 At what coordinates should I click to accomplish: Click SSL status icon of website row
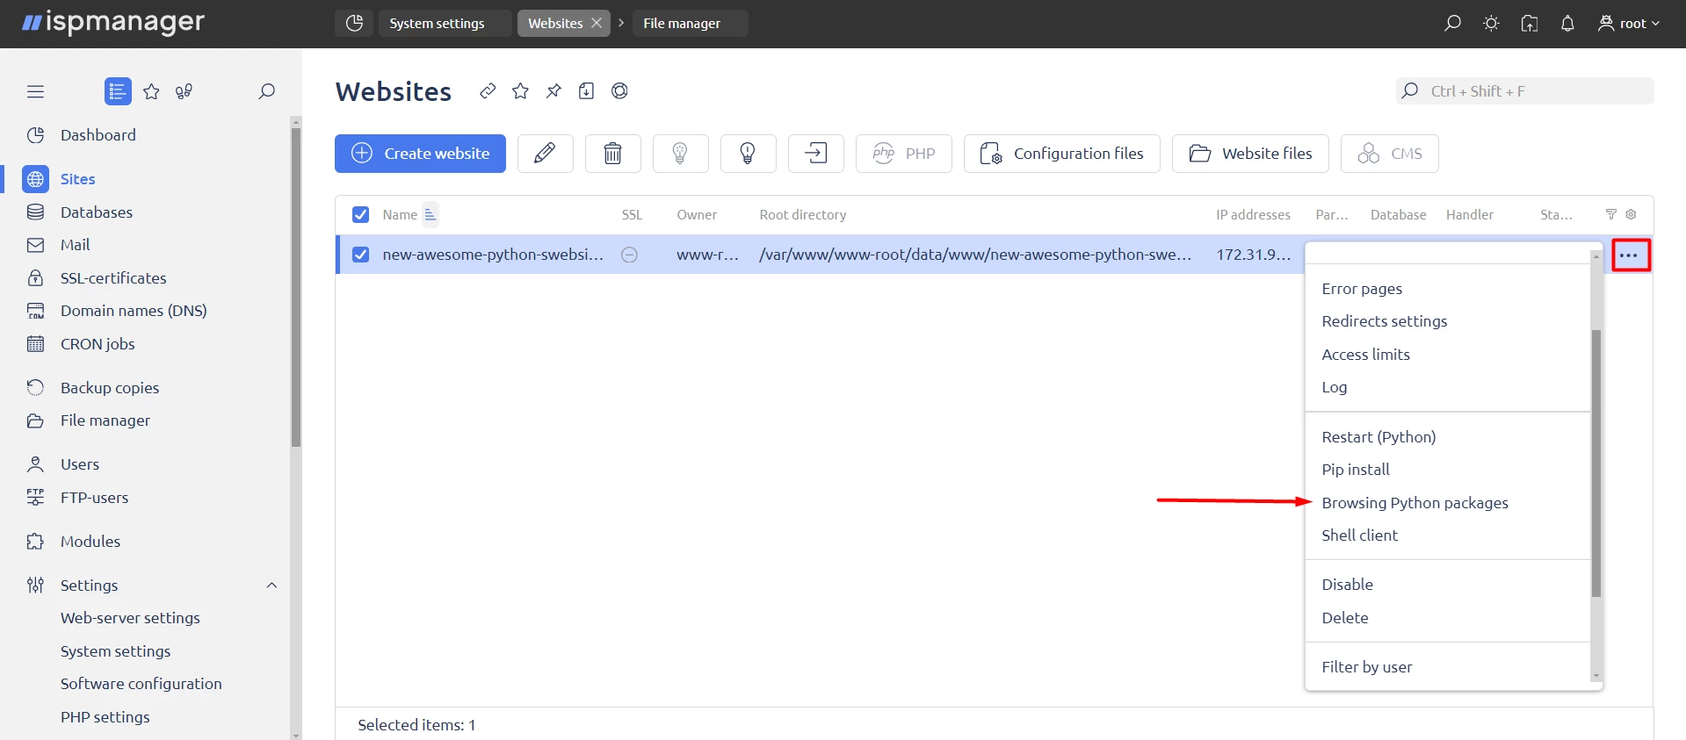pos(629,255)
